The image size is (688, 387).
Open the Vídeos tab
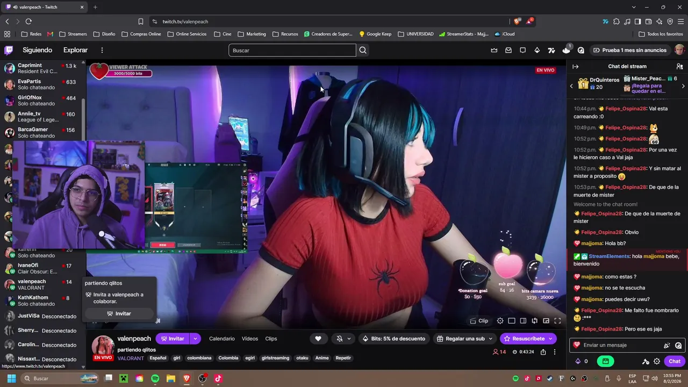coord(250,339)
